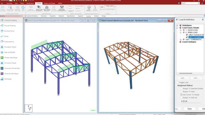The image size is (205, 115).
Task: Open Connection Design workflow
Action: click(9, 63)
